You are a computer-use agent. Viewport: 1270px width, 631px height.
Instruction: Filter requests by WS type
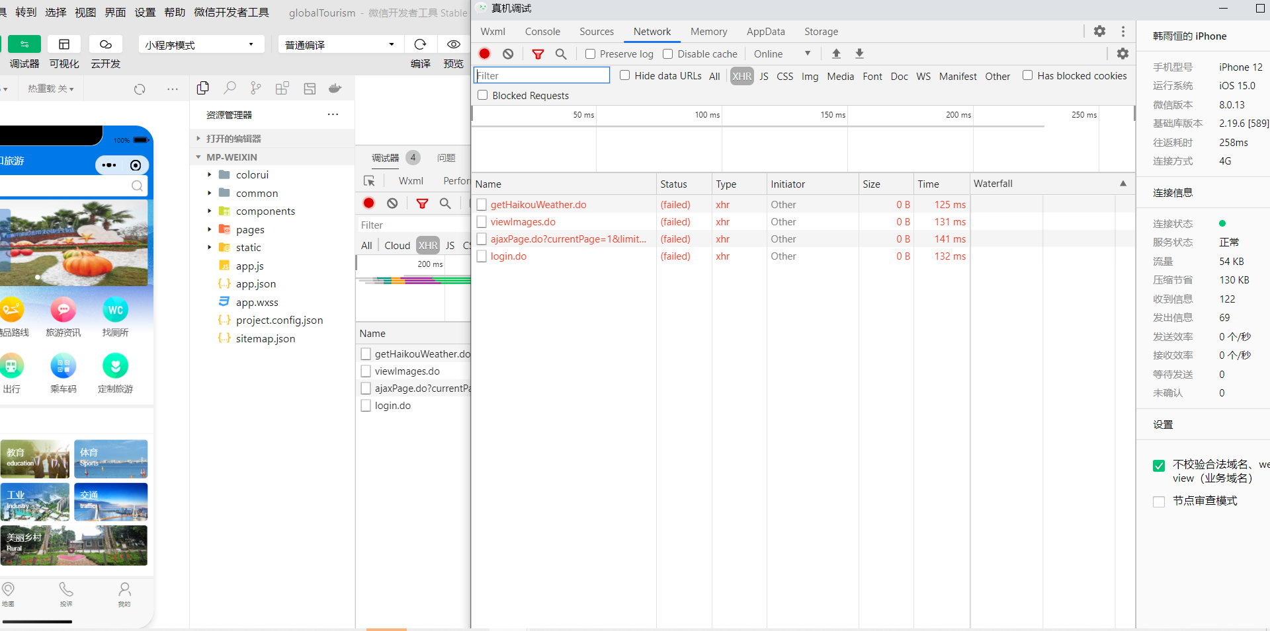point(923,76)
